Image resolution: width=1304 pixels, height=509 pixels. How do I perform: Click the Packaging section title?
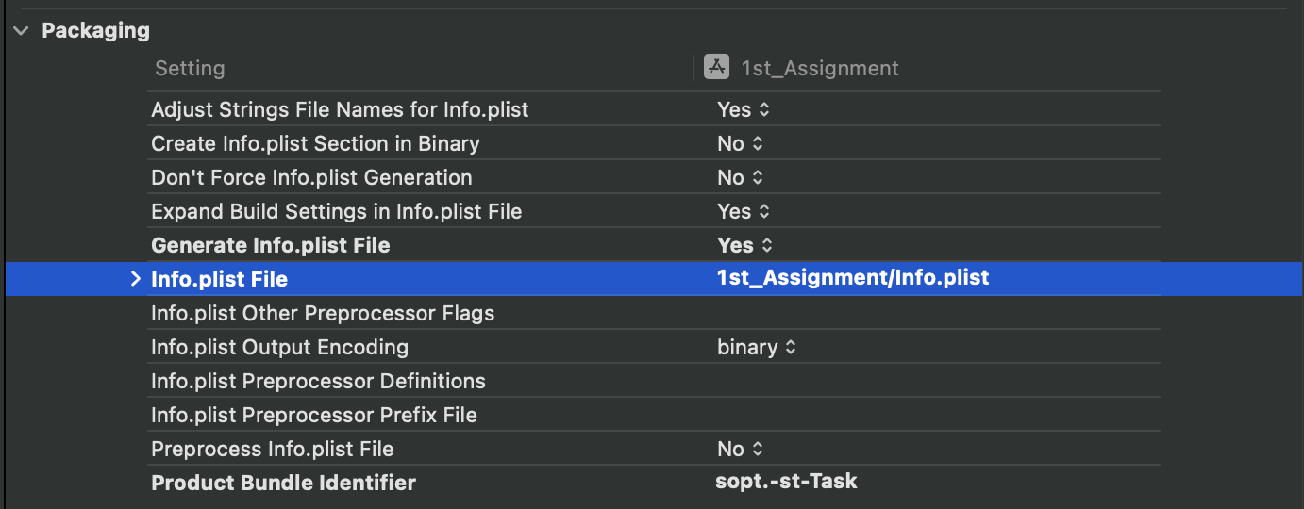click(x=95, y=30)
